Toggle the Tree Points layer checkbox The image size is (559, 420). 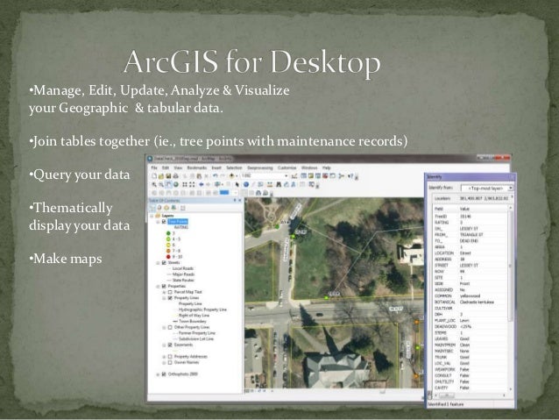click(164, 222)
